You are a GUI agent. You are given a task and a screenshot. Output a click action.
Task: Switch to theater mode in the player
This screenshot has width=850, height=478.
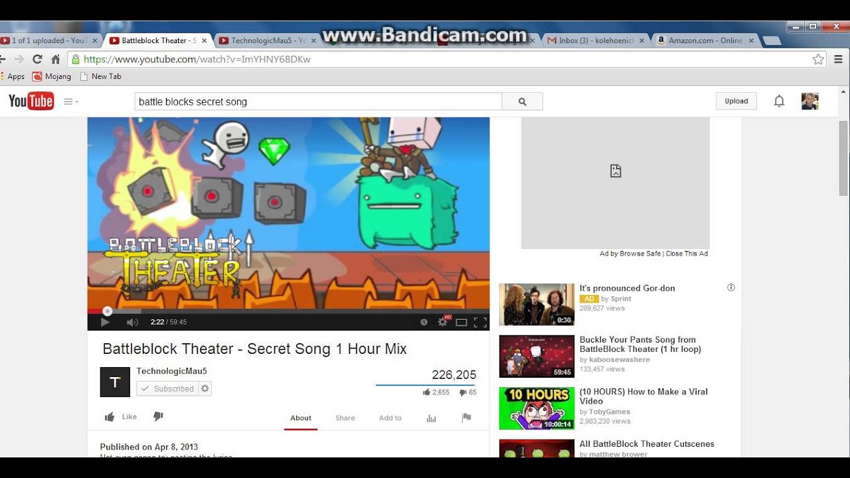pyautogui.click(x=462, y=323)
